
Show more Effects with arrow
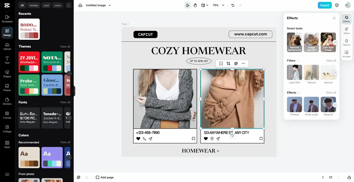[335, 105]
